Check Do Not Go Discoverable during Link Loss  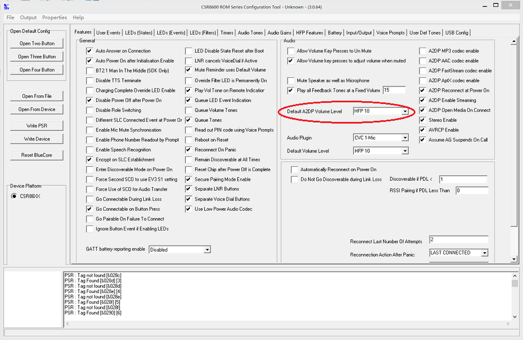pos(294,180)
